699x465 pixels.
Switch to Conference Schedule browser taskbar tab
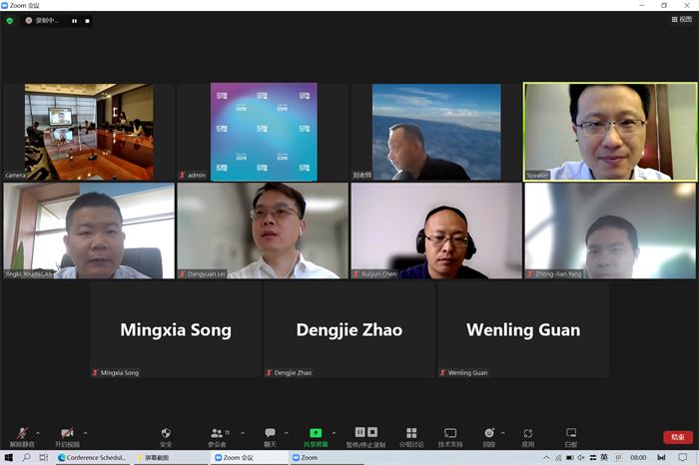93,458
